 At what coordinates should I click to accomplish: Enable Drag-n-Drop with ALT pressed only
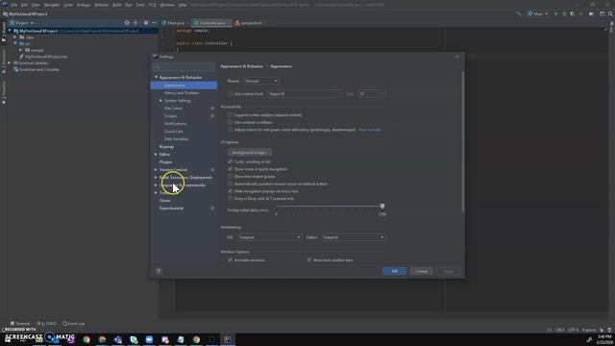[x=231, y=199]
